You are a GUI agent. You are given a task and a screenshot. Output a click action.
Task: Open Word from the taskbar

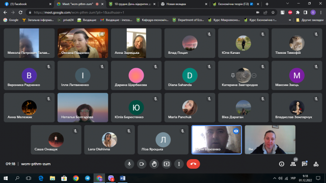click(x=122, y=178)
